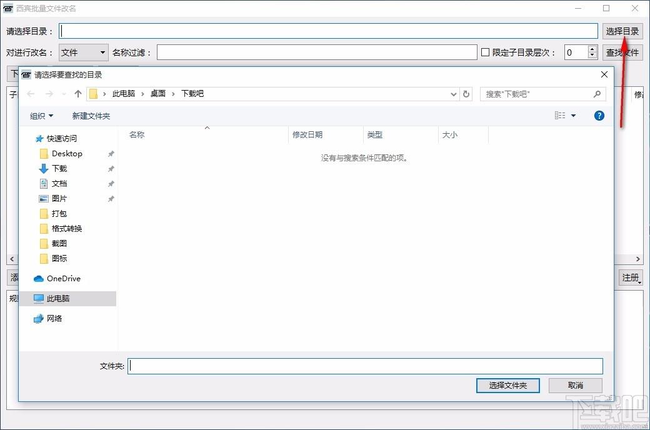Click the 注册 button in main window

(631, 277)
